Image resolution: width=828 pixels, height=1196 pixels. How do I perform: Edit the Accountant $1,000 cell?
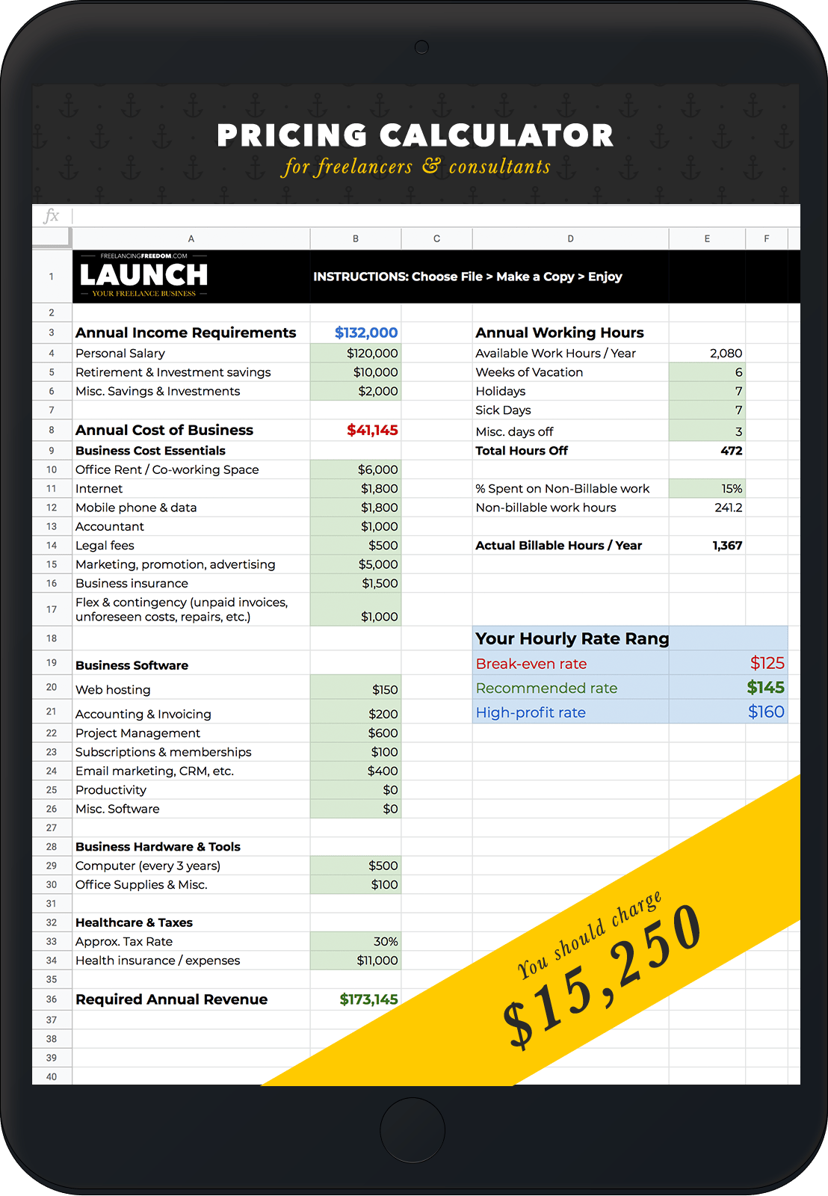point(356,526)
